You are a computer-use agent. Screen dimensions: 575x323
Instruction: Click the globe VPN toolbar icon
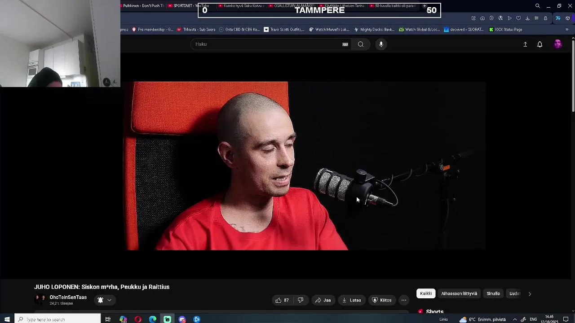click(500, 18)
